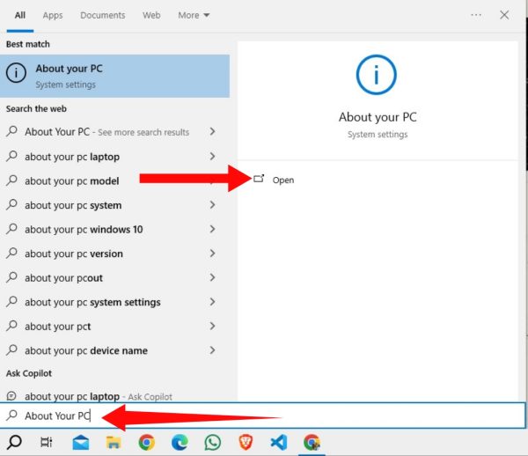Expand arrow next to 'about your pc device name'
The width and height of the screenshot is (528, 456).
(212, 349)
